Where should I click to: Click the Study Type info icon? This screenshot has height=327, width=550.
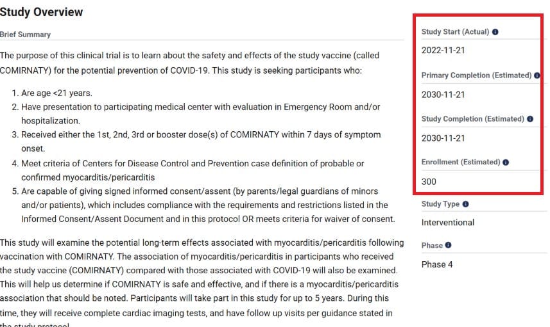point(465,204)
